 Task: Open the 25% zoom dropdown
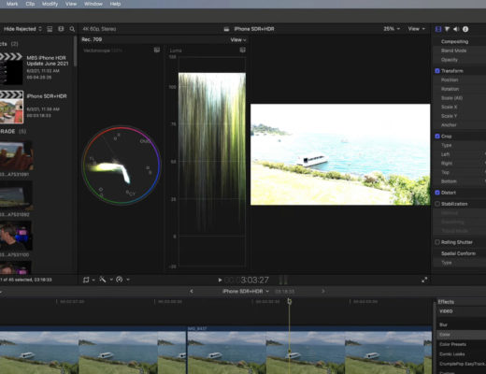pyautogui.click(x=392, y=29)
